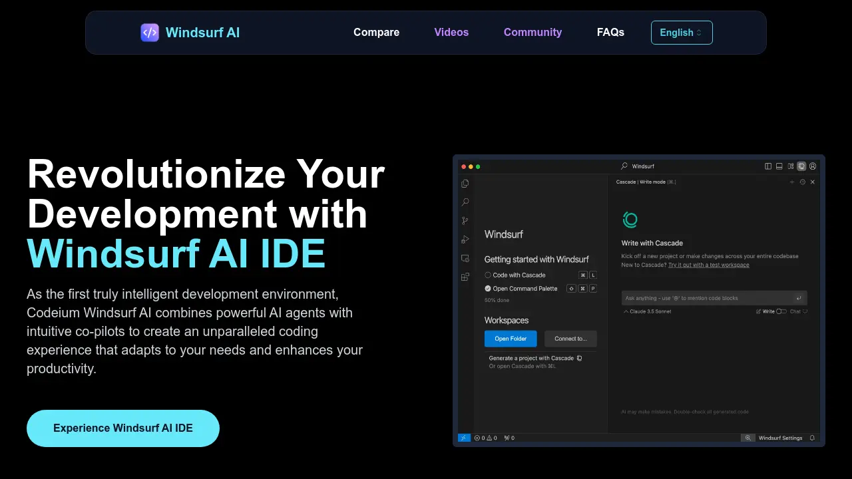Open Source Control branch icon in IDE sidebar
Image resolution: width=852 pixels, height=479 pixels.
click(x=465, y=221)
